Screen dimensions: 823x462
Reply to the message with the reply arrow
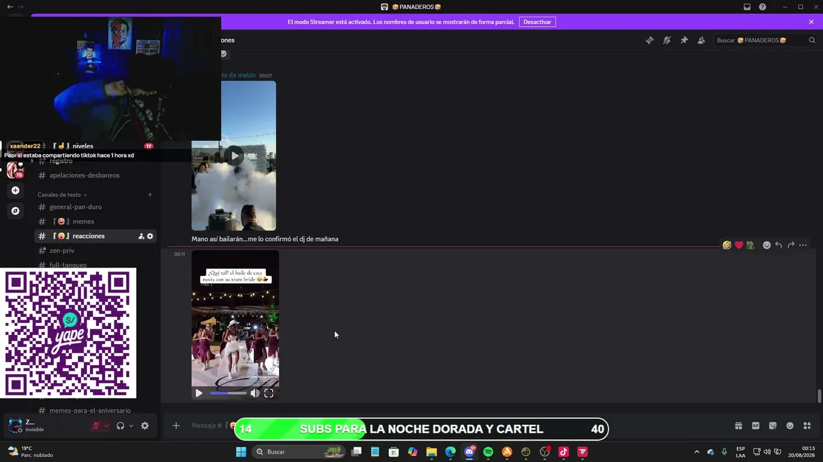coord(779,245)
